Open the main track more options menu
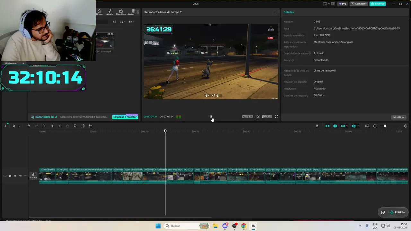 pyautogui.click(x=25, y=176)
